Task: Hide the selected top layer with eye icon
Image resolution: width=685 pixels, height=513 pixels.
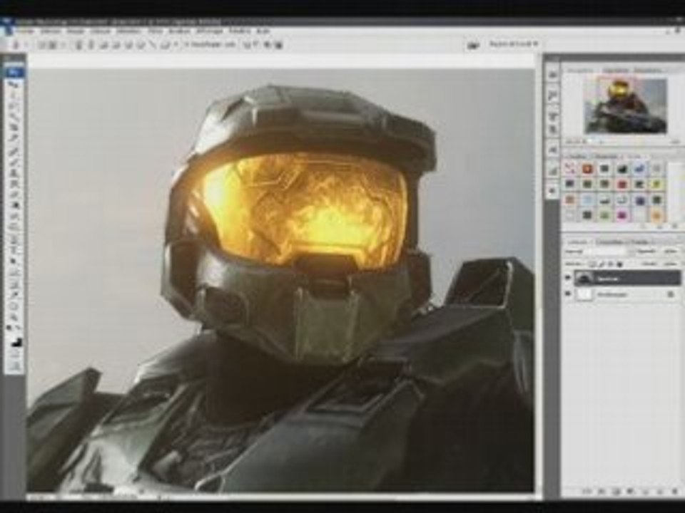Action: (568, 277)
